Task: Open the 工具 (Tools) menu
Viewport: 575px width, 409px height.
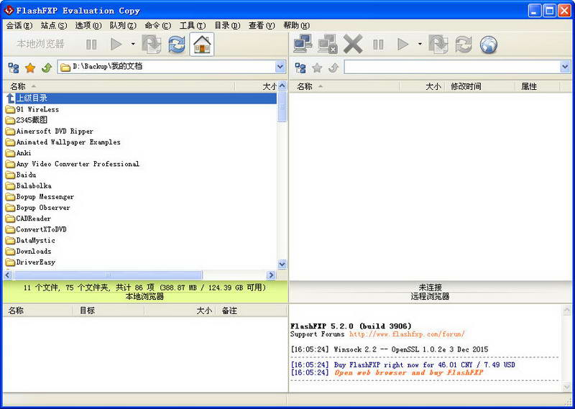Action: 191,26
